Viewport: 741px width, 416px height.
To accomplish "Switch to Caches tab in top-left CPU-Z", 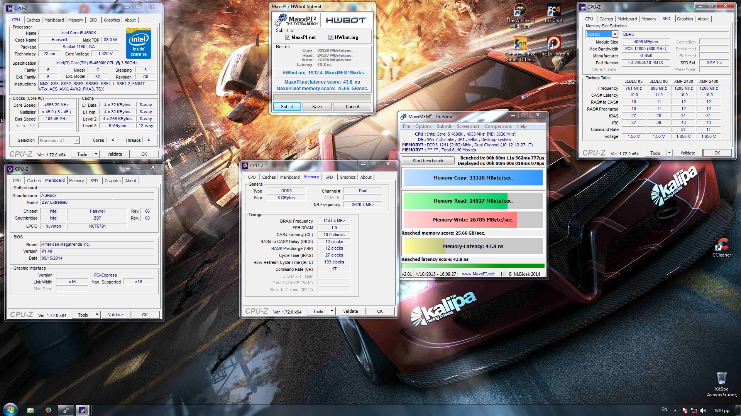I will point(33,20).
